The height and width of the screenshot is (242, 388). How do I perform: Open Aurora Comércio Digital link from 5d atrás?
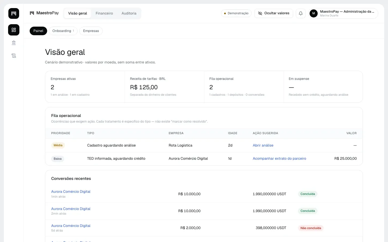(x=71, y=226)
